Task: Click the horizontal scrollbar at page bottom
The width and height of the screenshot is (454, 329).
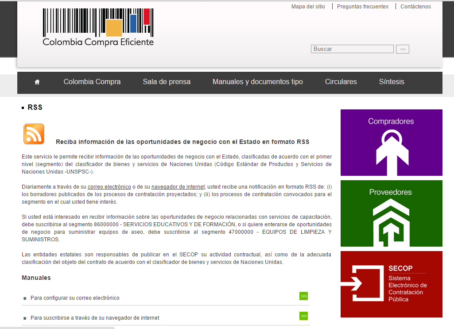Action: [x=57, y=328]
